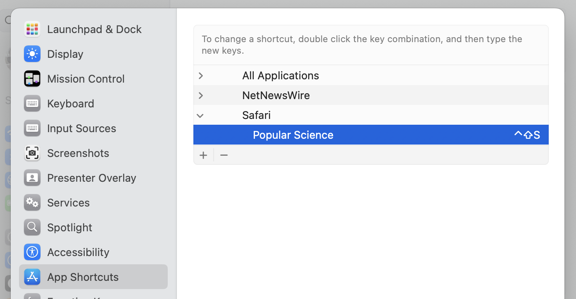
Task: Click the Control-Shift-S key combination
Action: pyautogui.click(x=527, y=135)
